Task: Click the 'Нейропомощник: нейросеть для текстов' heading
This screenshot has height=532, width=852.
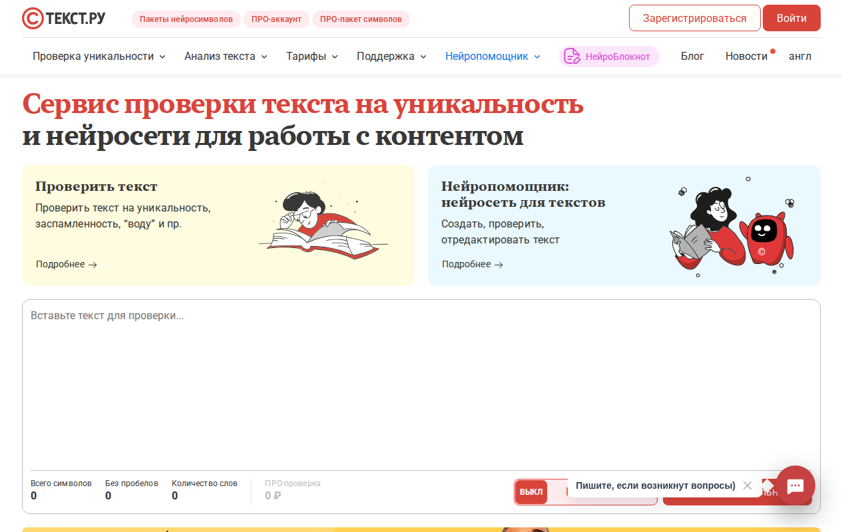Action: point(523,194)
